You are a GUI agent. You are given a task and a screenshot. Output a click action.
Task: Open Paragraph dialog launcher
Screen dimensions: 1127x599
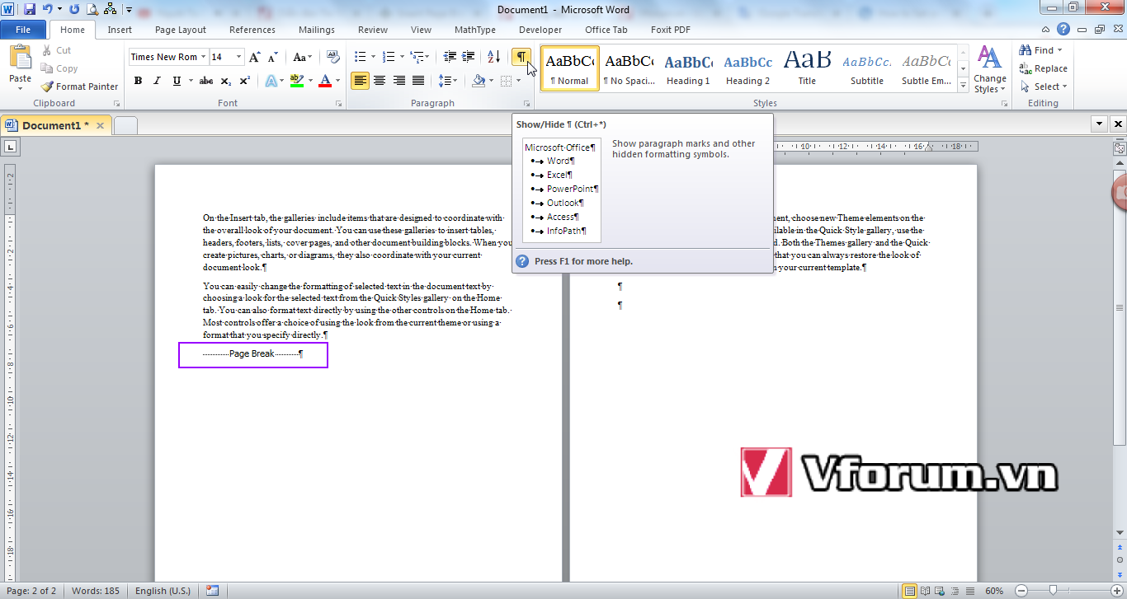coord(526,104)
